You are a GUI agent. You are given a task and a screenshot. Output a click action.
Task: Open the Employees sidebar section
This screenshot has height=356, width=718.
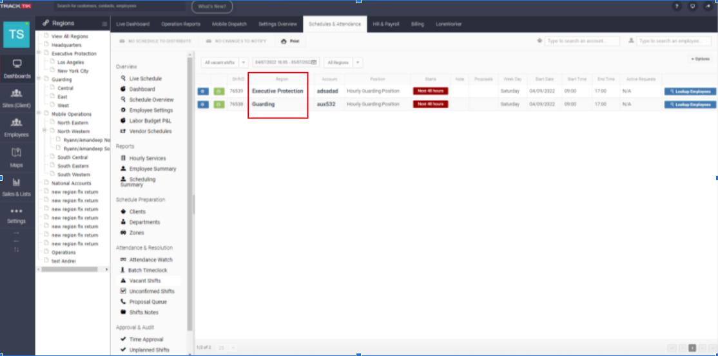(x=17, y=128)
